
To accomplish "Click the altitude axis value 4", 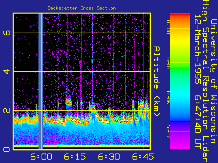I will [7, 72].
